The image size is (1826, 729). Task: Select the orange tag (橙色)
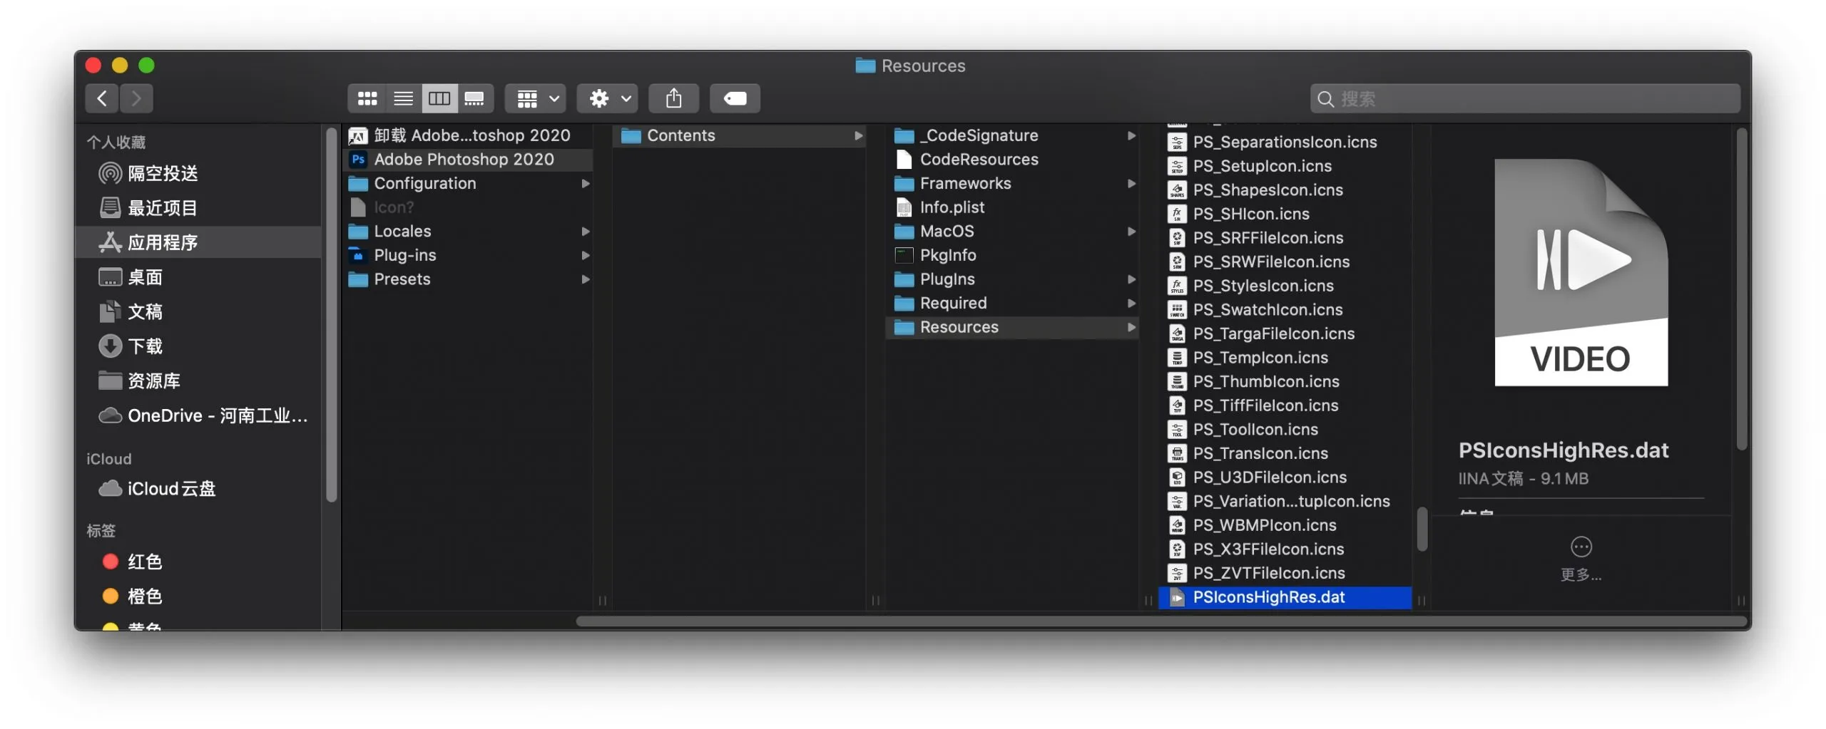(x=198, y=596)
